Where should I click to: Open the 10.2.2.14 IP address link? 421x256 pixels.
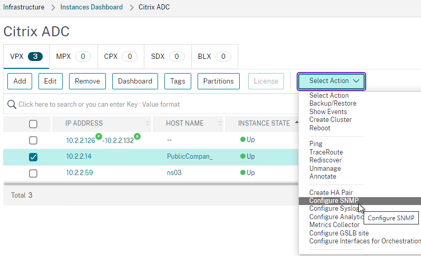[79, 156]
